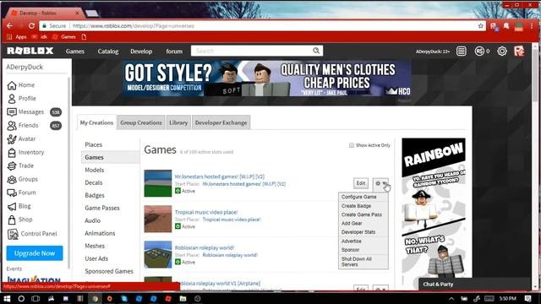Image resolution: width=541 pixels, height=304 pixels.
Task: Select Game Passes in the creations list
Action: pyautogui.click(x=102, y=209)
